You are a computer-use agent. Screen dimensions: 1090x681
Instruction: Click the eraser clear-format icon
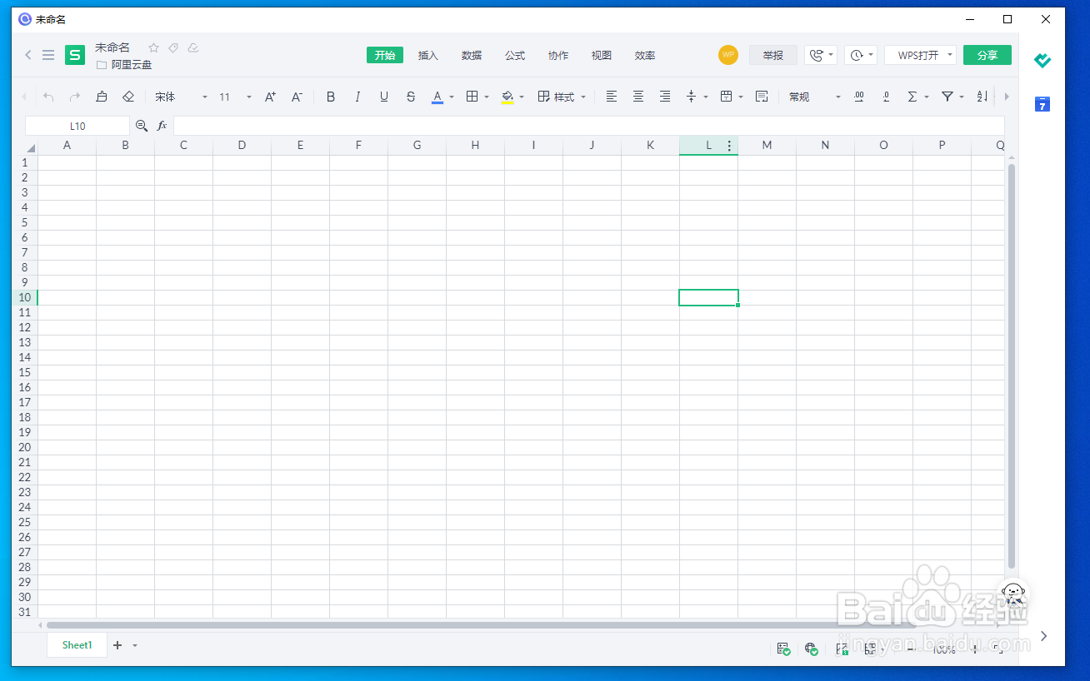[128, 97]
